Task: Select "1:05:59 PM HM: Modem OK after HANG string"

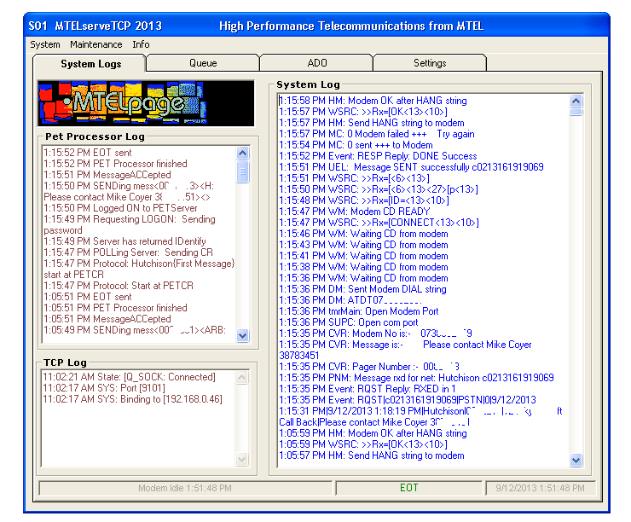Action: 373,433
